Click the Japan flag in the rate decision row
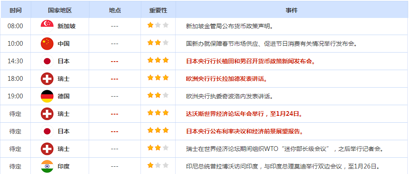 [47, 131]
